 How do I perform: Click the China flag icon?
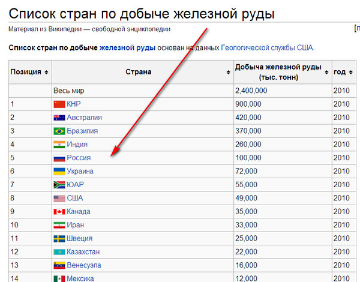pyautogui.click(x=59, y=104)
